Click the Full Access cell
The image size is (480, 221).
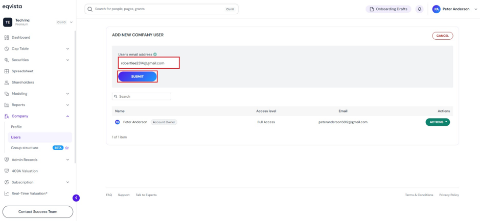click(x=266, y=122)
